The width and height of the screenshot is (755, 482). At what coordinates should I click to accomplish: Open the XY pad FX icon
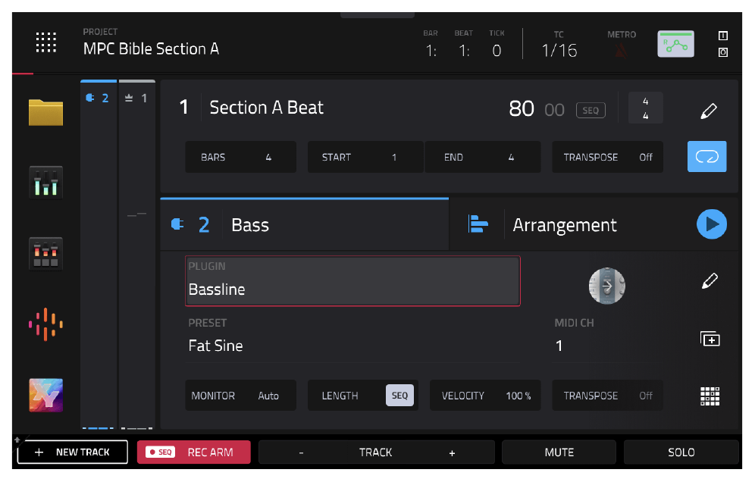coord(45,396)
